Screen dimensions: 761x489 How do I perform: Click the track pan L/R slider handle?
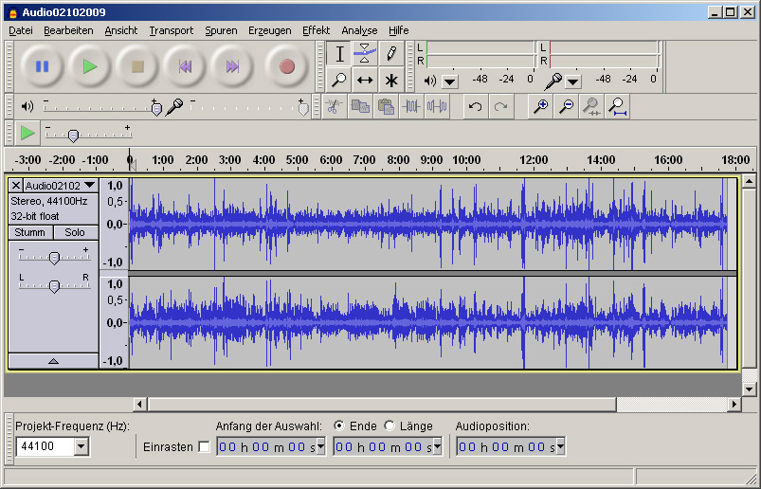(x=54, y=287)
